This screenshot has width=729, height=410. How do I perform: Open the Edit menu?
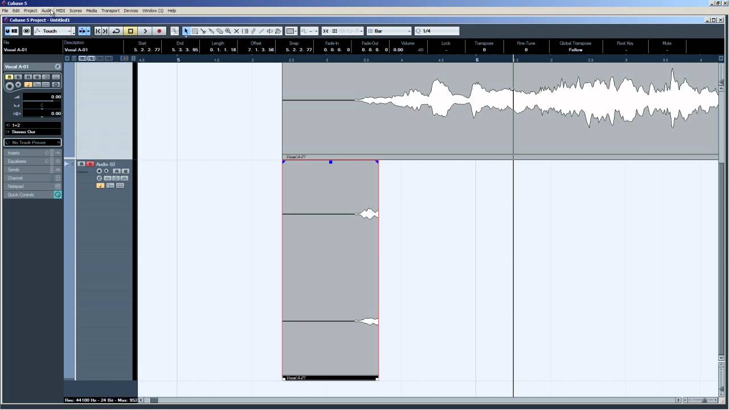click(x=16, y=11)
